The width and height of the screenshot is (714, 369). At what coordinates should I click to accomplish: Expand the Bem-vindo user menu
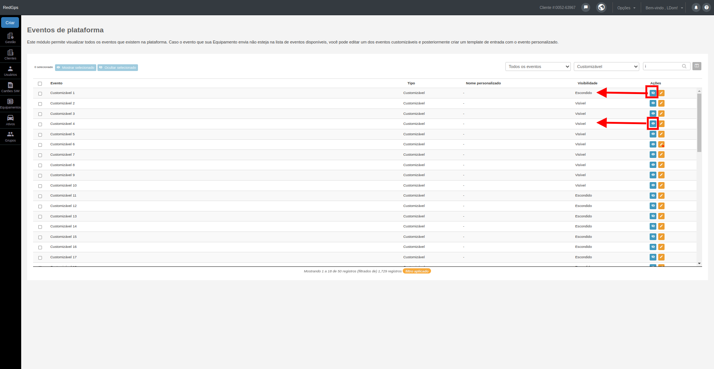point(664,8)
